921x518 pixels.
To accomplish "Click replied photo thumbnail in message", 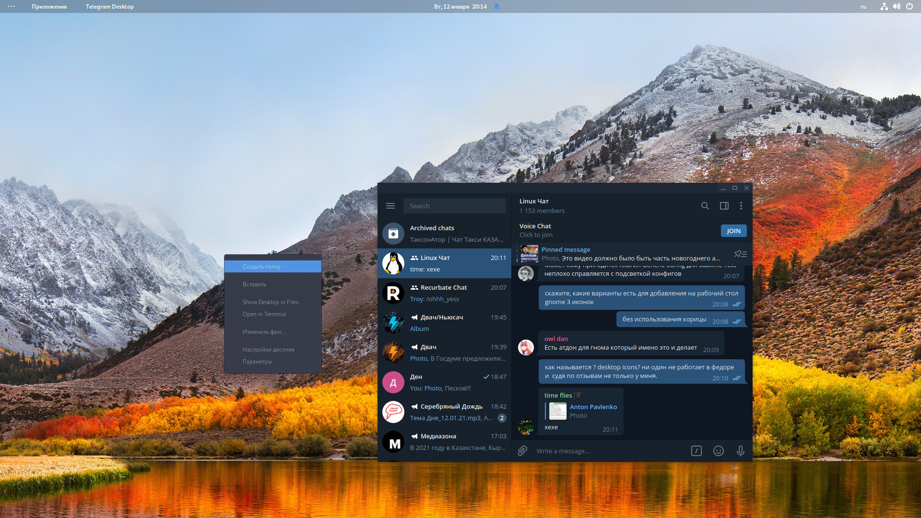I will pyautogui.click(x=557, y=411).
